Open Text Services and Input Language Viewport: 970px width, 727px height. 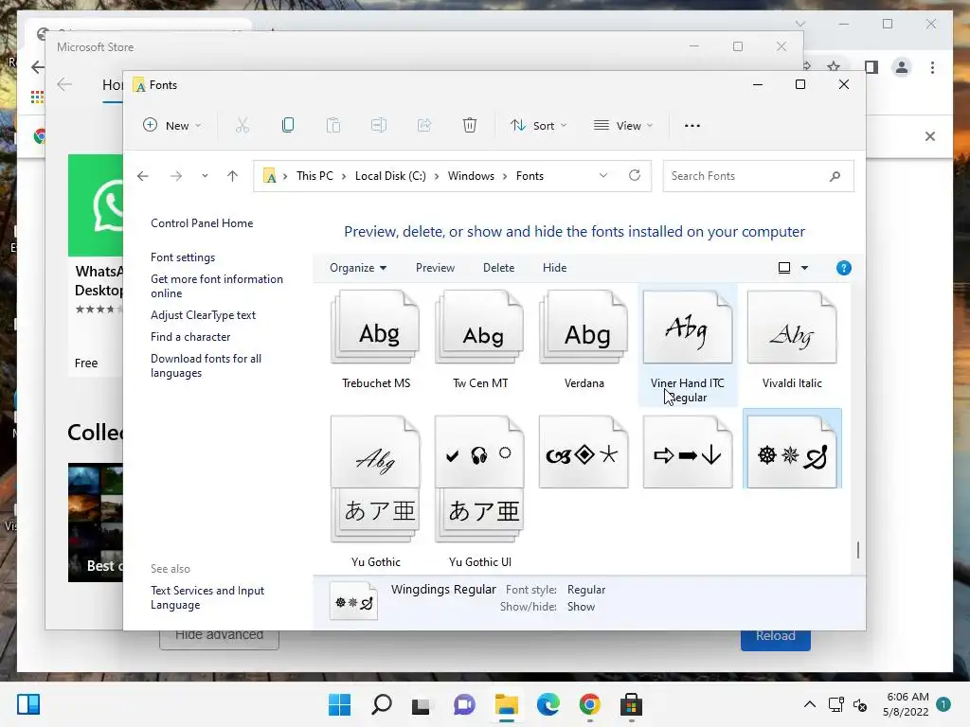point(207,598)
